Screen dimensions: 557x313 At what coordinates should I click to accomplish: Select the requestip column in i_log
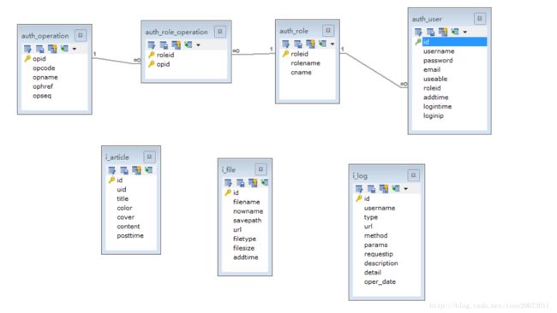pos(379,254)
